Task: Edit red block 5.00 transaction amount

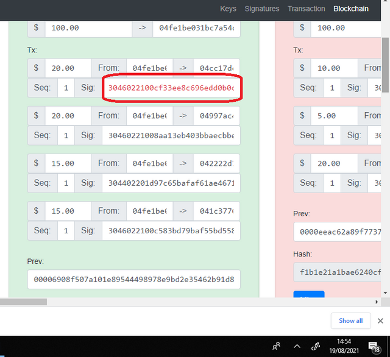Action: click(335, 116)
